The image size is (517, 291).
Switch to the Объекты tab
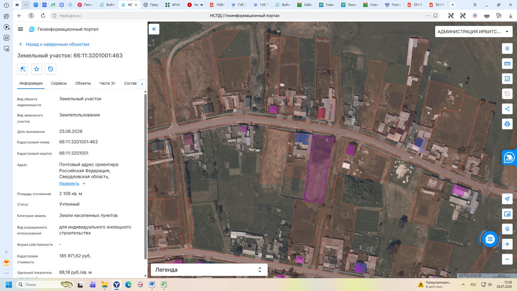(x=83, y=83)
